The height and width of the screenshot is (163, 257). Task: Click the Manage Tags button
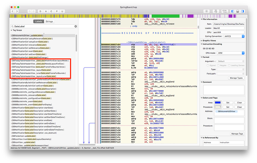click(237, 134)
